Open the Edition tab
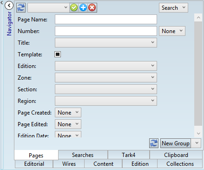The image size is (204, 170). 140,164
